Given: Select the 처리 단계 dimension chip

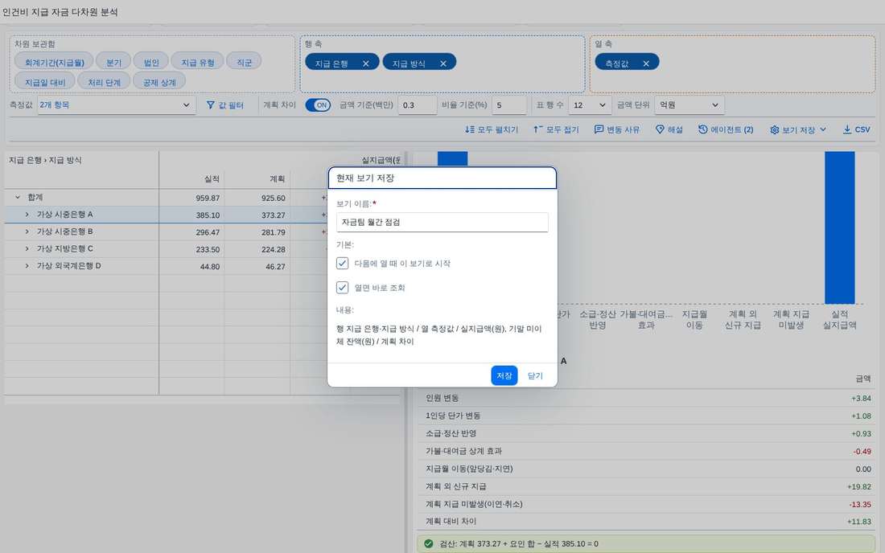Looking at the screenshot, I should (x=105, y=82).
